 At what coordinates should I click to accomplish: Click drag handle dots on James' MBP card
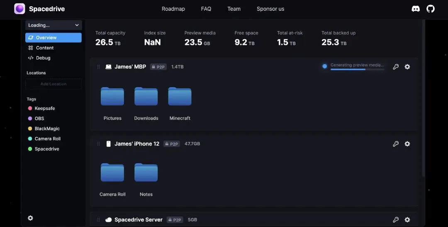pyautogui.click(x=98, y=67)
